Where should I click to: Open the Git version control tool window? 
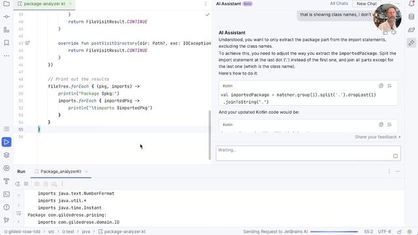pyautogui.click(x=7, y=220)
